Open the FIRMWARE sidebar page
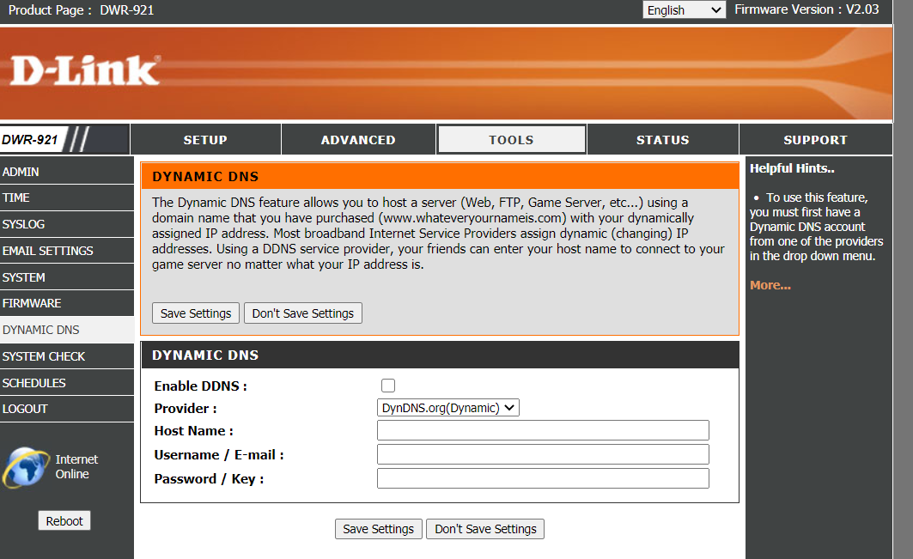The image size is (913, 559). (67, 303)
